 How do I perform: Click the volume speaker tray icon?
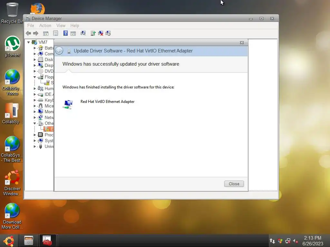tap(296, 241)
